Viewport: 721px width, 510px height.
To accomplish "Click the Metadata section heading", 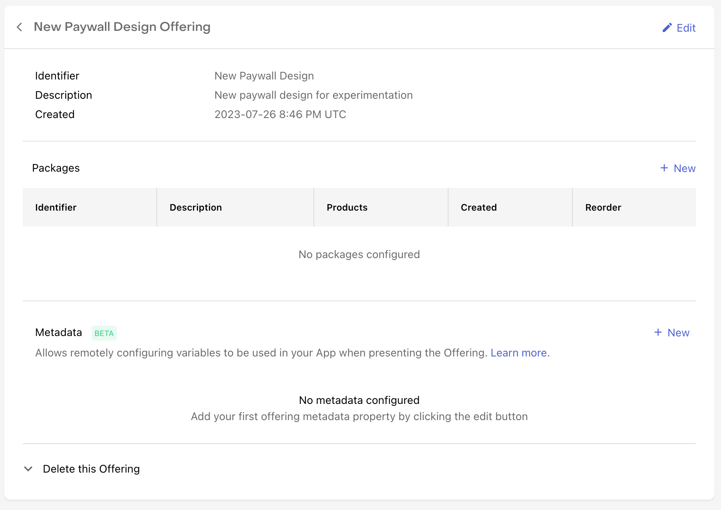I will (x=59, y=333).
